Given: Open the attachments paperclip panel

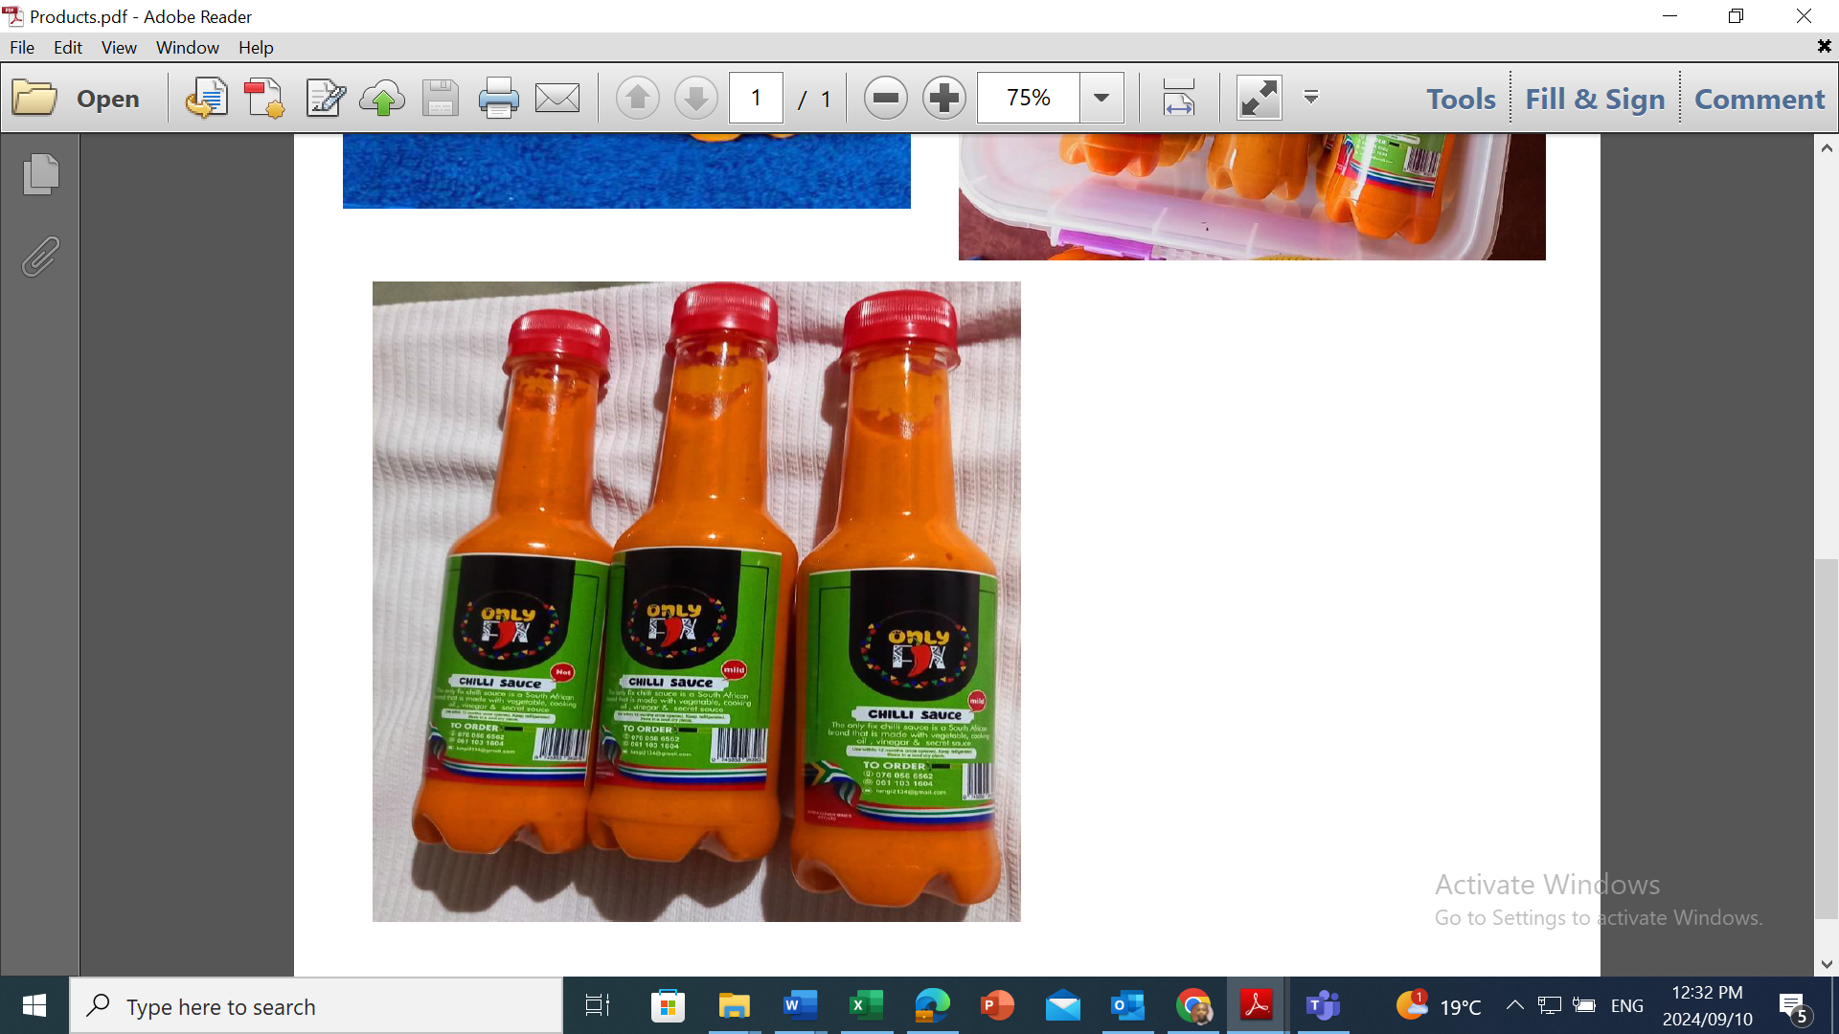Looking at the screenshot, I should (40, 257).
